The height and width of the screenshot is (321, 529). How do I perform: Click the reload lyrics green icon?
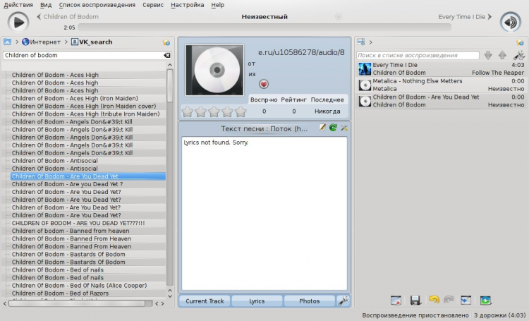[x=333, y=128]
